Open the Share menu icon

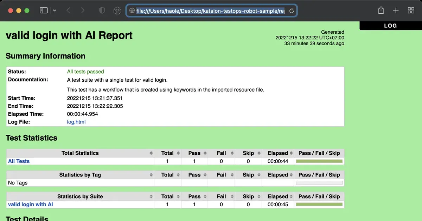[x=381, y=11]
